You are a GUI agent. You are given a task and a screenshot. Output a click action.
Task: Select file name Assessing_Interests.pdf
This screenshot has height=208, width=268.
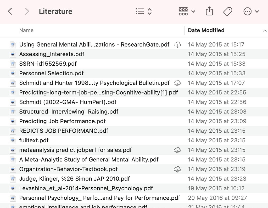click(52, 54)
